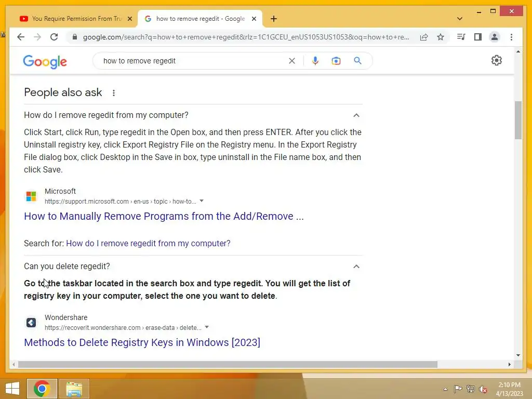Collapse 'Can you delete regedit?' answer
Viewport: 532px width, 399px height.
click(x=356, y=267)
